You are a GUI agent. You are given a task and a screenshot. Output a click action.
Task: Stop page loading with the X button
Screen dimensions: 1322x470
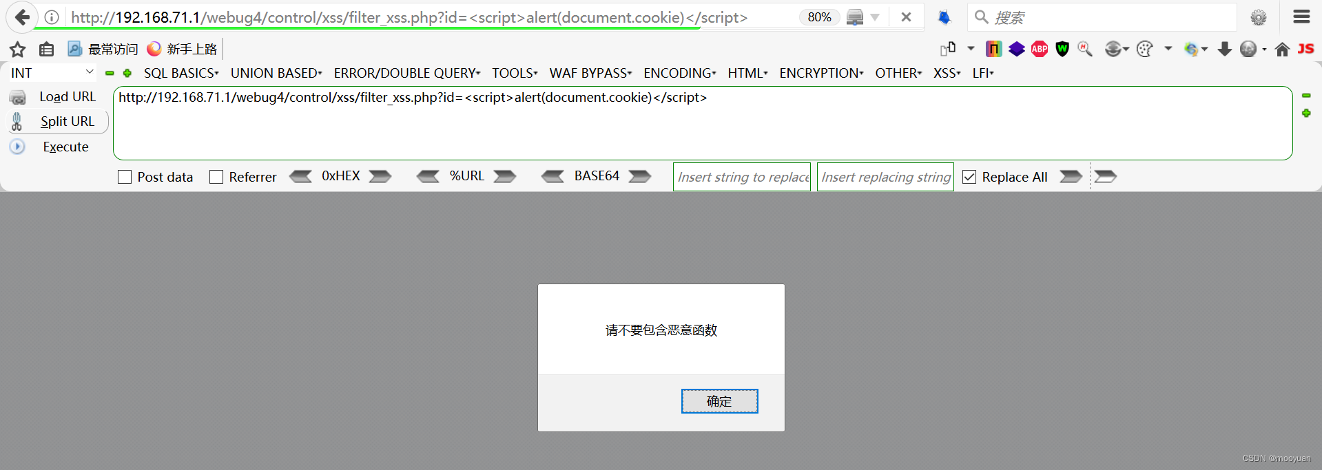(906, 17)
